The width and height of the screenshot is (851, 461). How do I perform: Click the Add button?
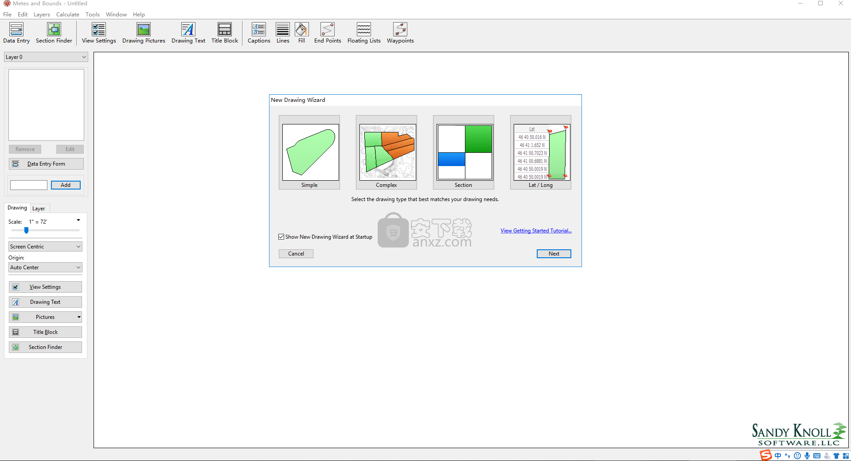pyautogui.click(x=66, y=185)
